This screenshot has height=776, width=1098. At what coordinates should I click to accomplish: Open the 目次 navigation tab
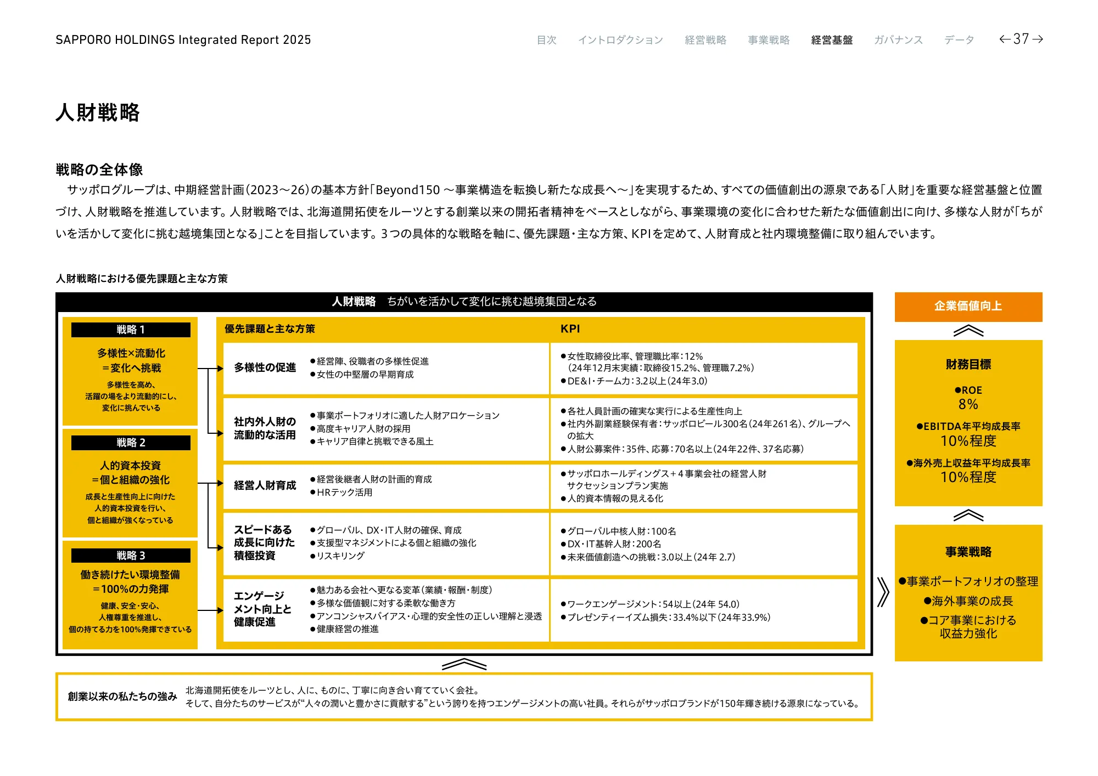coord(546,40)
